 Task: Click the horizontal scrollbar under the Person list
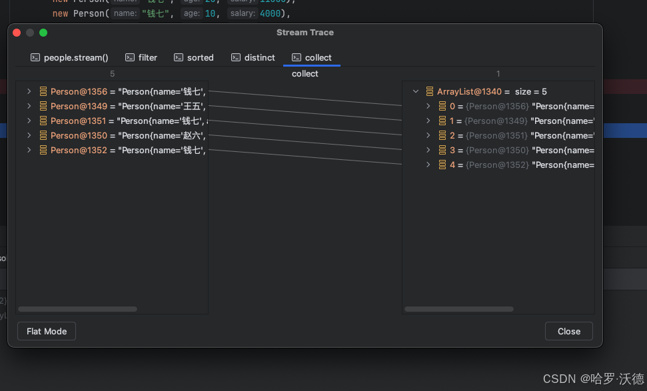pyautogui.click(x=79, y=308)
